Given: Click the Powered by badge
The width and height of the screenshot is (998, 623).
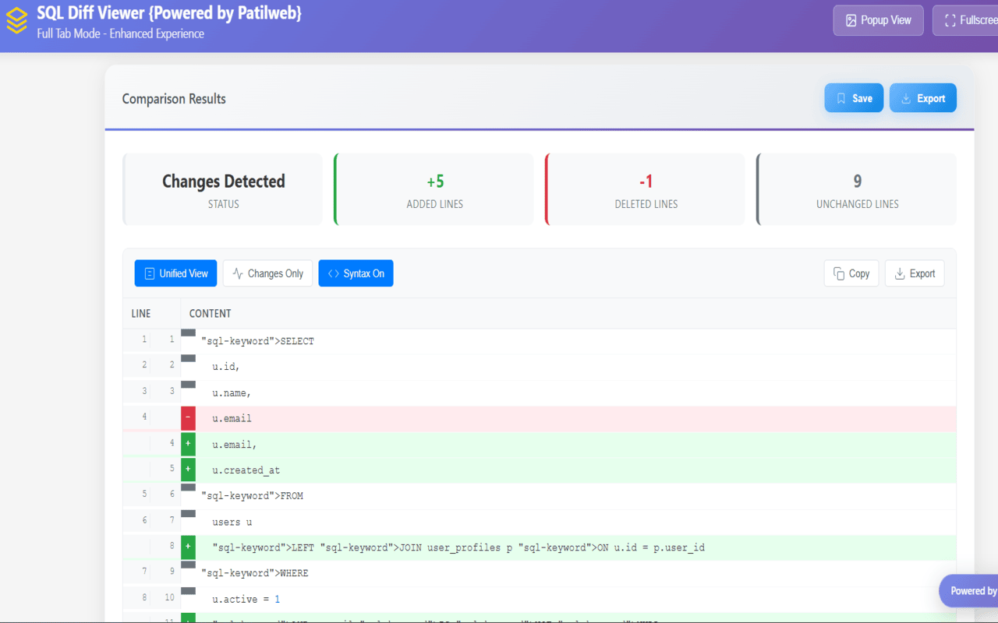Looking at the screenshot, I should (x=969, y=591).
